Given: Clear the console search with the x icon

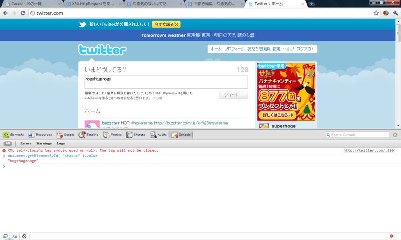Looking at the screenshot, I should click(x=395, y=135).
